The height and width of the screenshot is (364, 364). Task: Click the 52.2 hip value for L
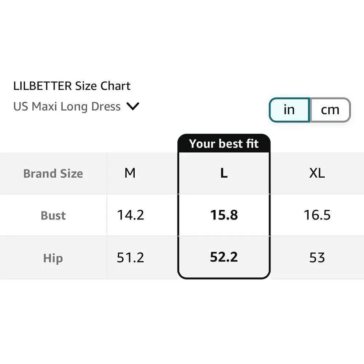pyautogui.click(x=224, y=257)
